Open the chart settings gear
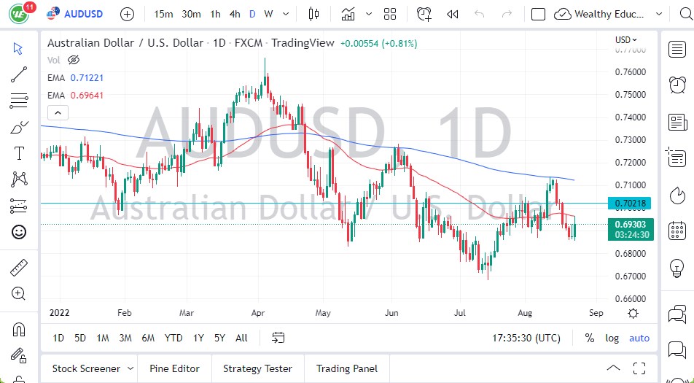The image size is (694, 383). 633,313
